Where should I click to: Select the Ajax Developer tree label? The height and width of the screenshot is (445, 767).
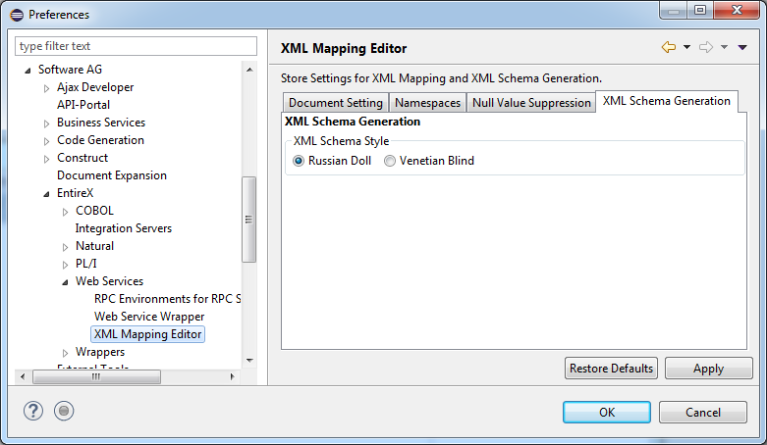[x=95, y=87]
